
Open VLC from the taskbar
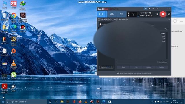(x=86, y=101)
